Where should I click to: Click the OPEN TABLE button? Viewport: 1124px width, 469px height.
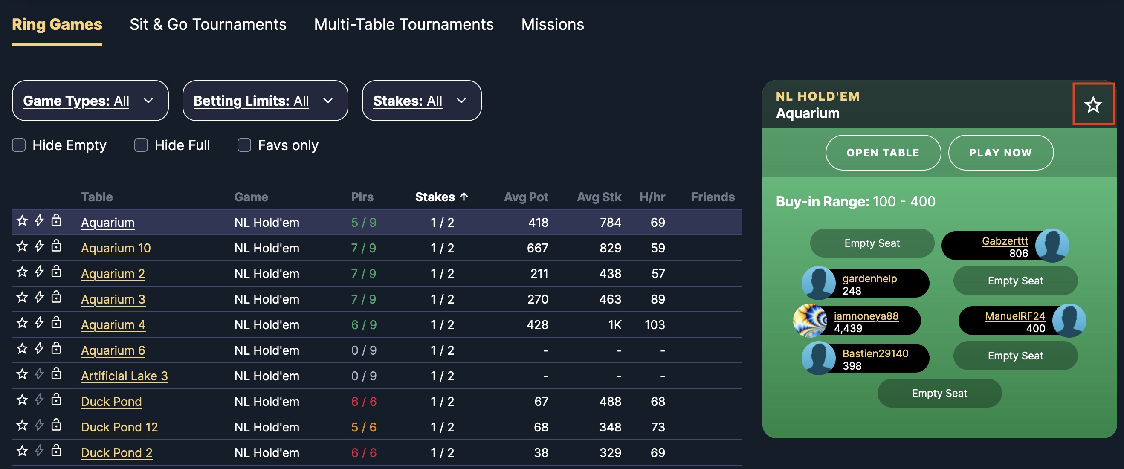883,153
